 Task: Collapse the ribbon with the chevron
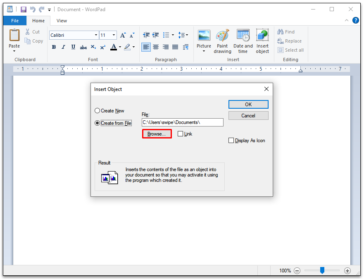coord(347,20)
